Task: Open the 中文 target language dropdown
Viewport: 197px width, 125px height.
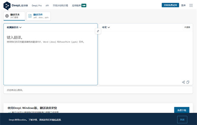Action: pyautogui.click(x=106, y=27)
